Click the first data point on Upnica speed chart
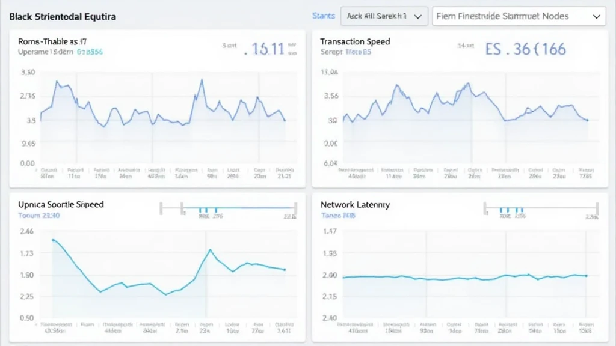 tap(53, 240)
